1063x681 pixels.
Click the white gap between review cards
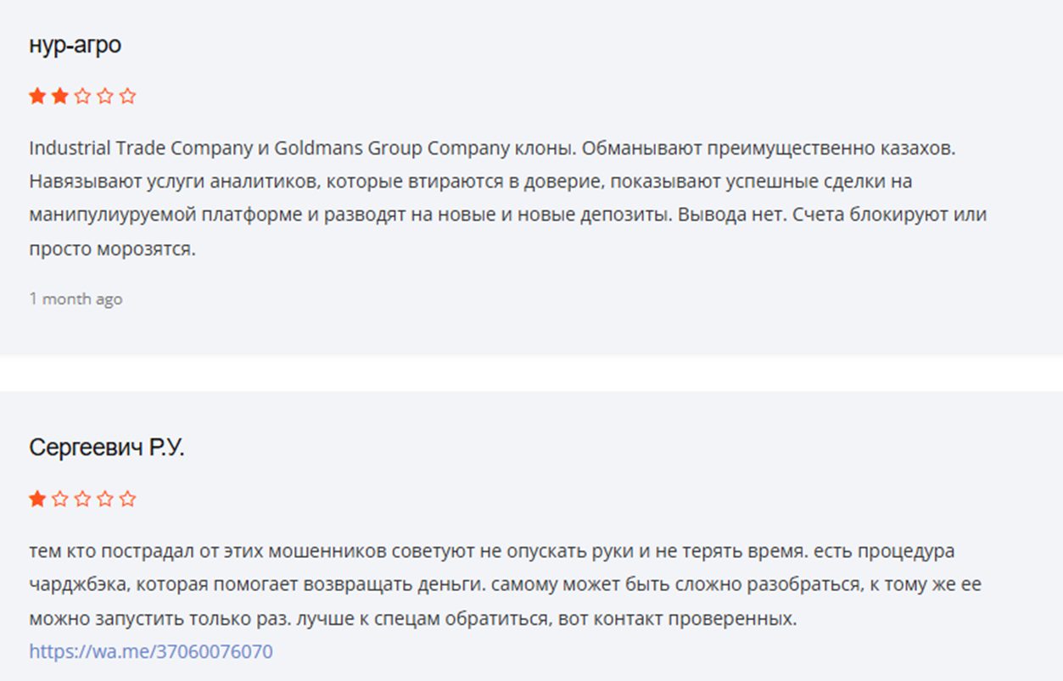[x=531, y=373]
